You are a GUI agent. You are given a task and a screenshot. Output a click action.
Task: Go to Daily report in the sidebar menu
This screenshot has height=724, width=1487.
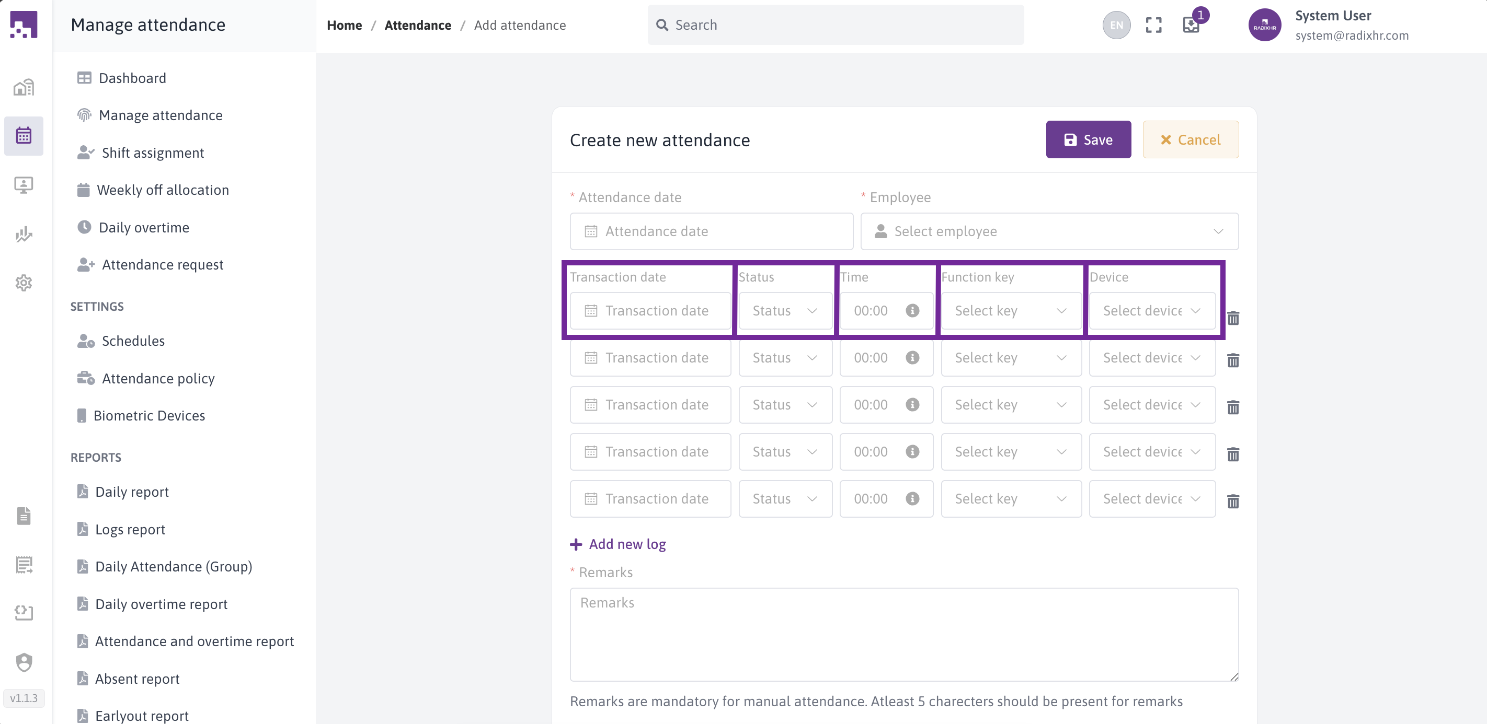132,492
